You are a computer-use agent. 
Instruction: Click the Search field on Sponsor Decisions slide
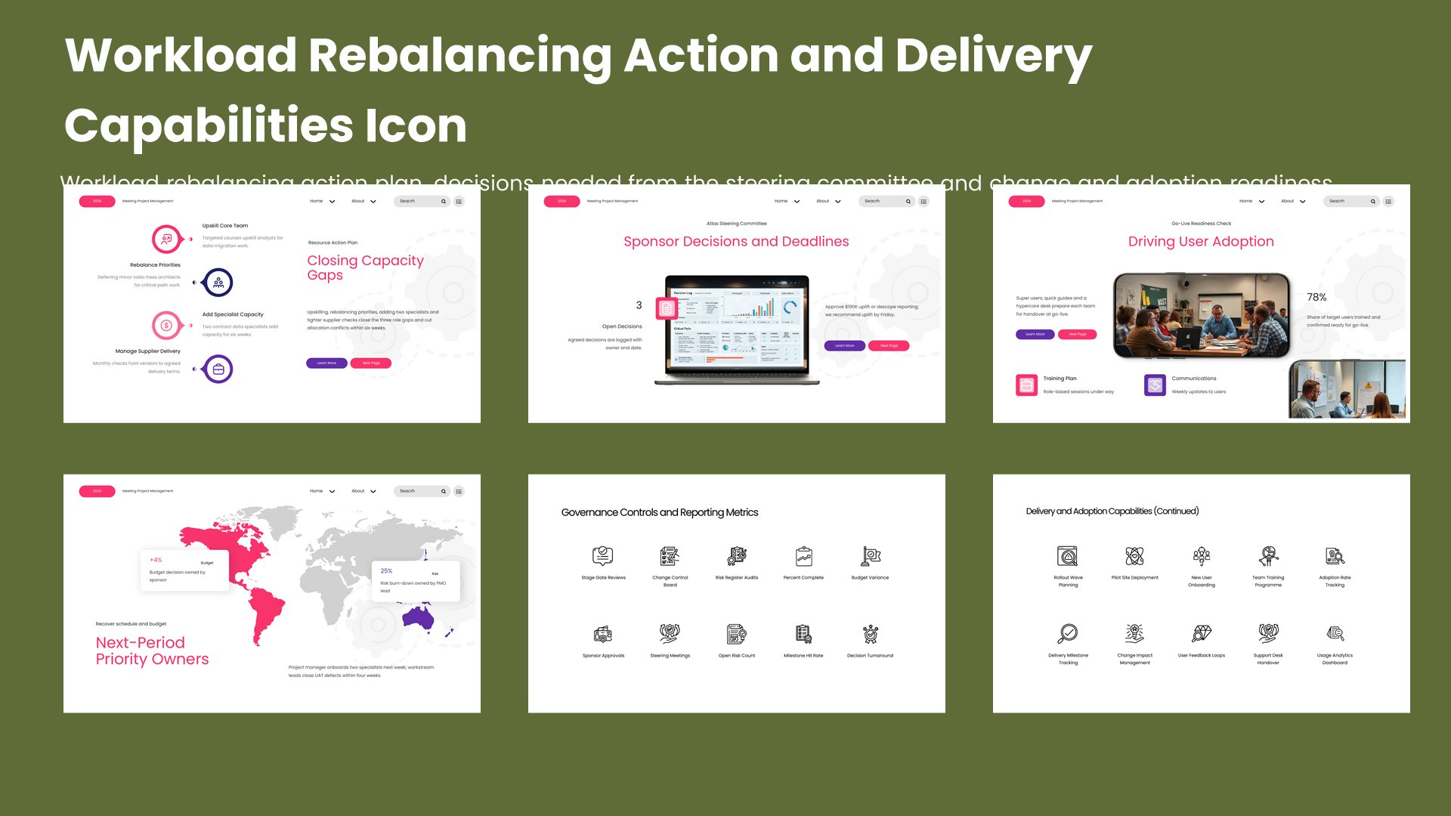pos(887,201)
